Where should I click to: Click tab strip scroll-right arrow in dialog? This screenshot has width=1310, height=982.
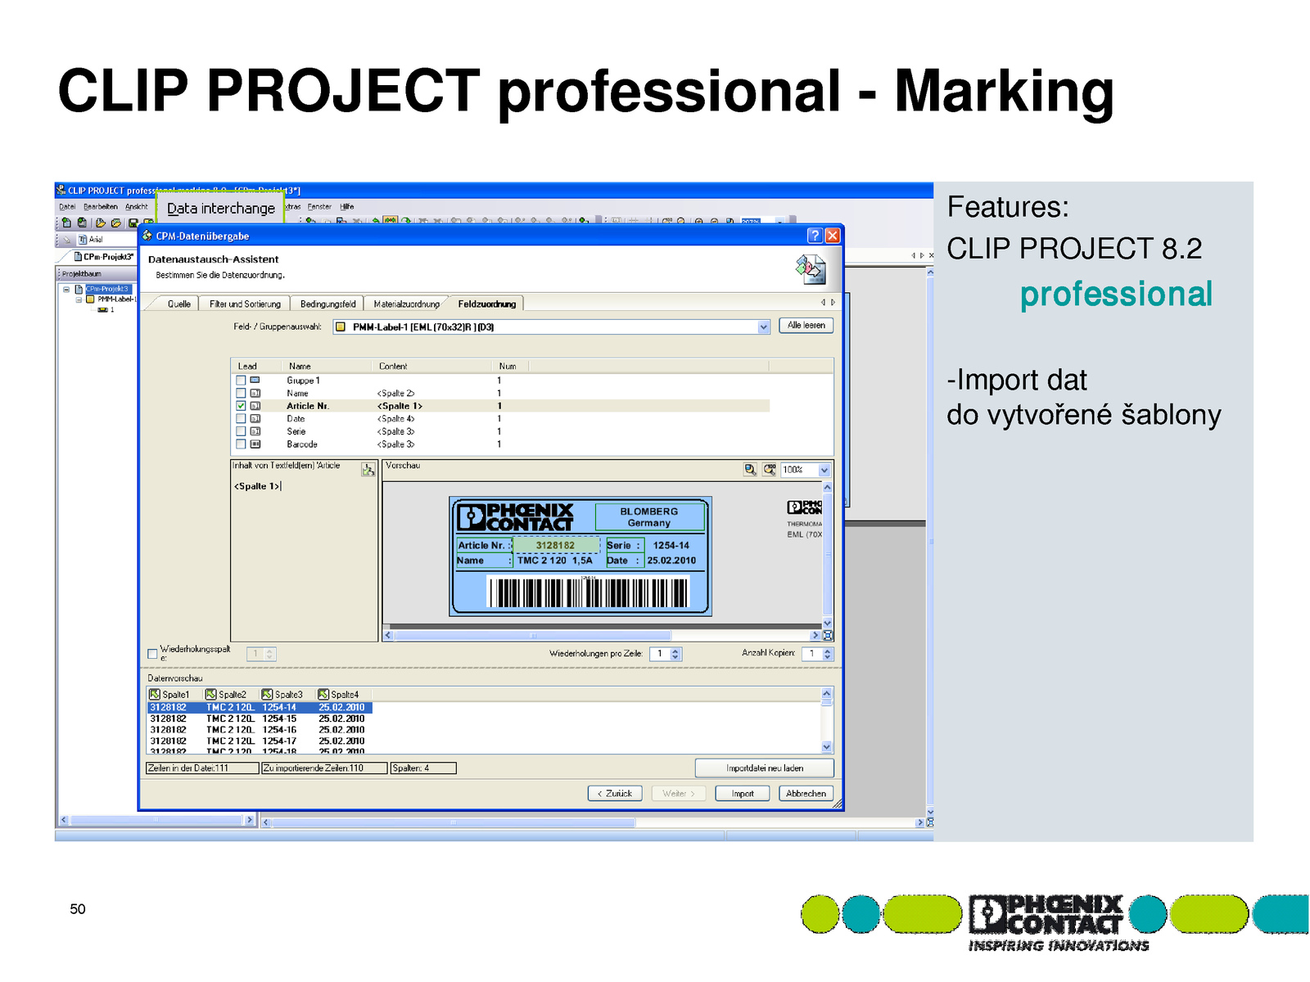point(833,303)
